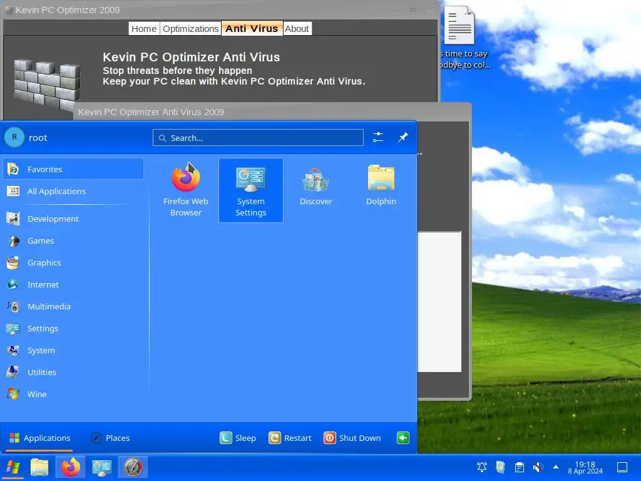
Task: Open the Development category
Action: 73,219
